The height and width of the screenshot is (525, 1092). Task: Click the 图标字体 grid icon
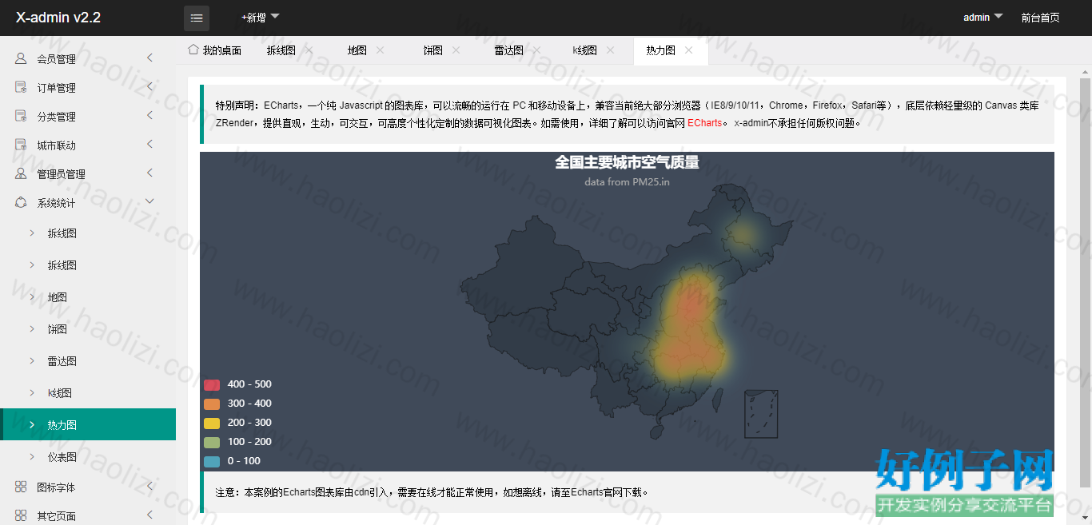point(21,487)
